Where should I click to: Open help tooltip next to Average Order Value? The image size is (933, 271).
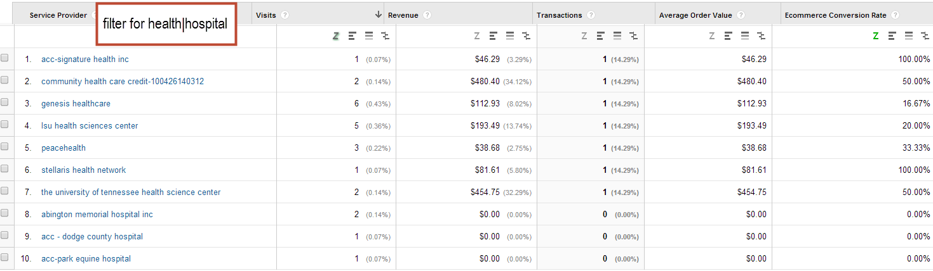coord(741,15)
